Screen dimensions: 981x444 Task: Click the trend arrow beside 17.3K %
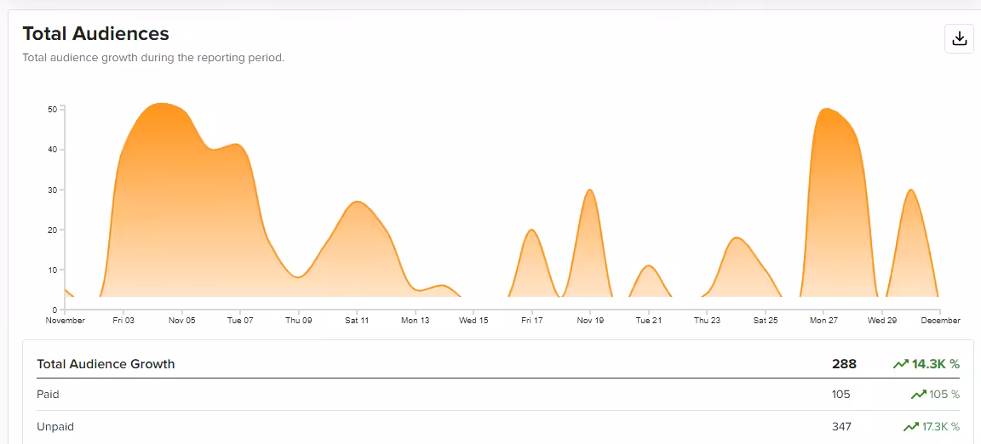point(911,426)
